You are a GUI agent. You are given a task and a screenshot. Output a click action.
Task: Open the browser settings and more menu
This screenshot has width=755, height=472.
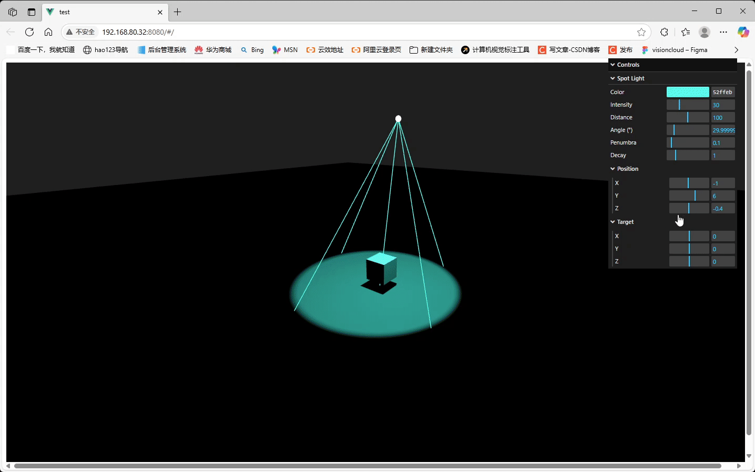click(x=723, y=32)
